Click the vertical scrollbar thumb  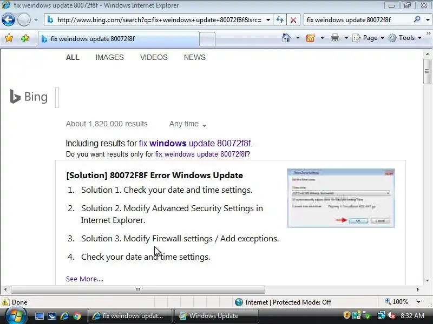[427, 71]
